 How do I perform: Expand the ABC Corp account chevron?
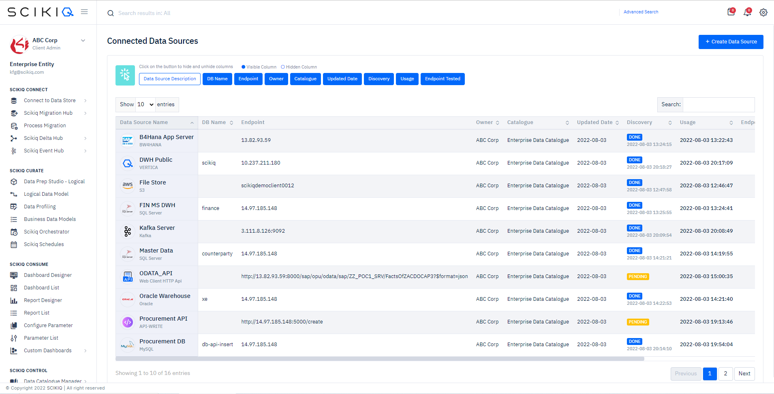coord(83,40)
